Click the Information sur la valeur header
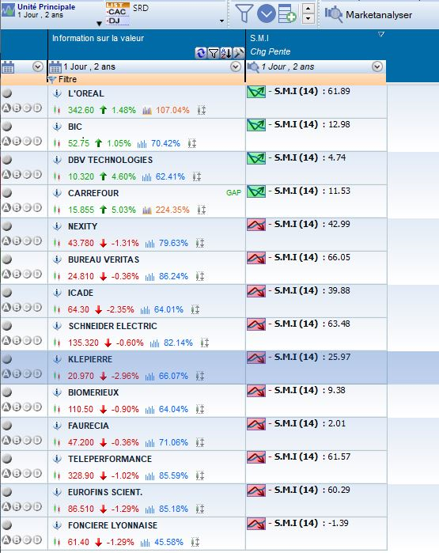The image size is (439, 553). 98,38
